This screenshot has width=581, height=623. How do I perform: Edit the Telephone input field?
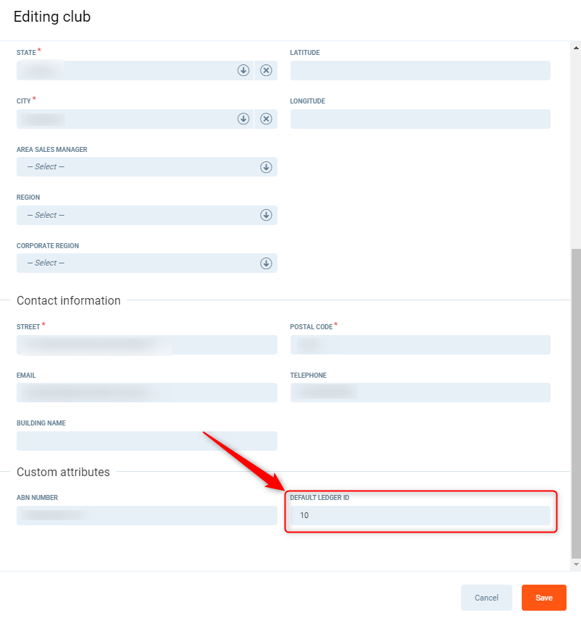[420, 393]
